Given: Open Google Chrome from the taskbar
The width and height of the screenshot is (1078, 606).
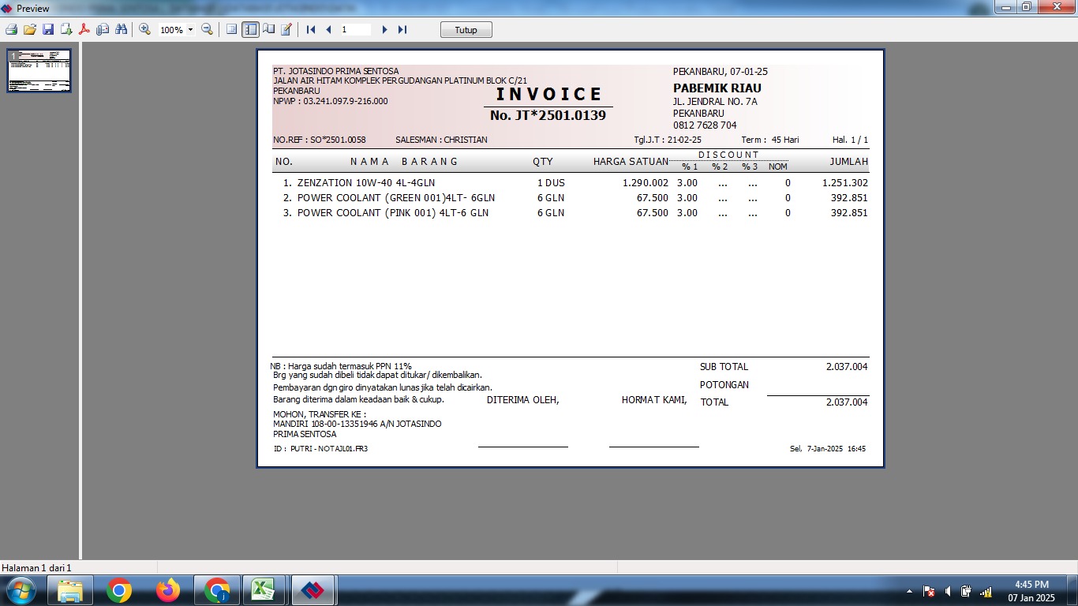Looking at the screenshot, I should click(x=119, y=590).
